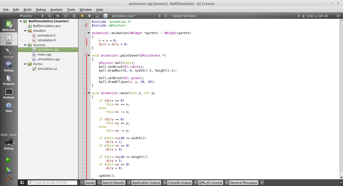Go back in navigation history
Image resolution: width=343 pixels, height=186 pixels.
coord(82,16)
